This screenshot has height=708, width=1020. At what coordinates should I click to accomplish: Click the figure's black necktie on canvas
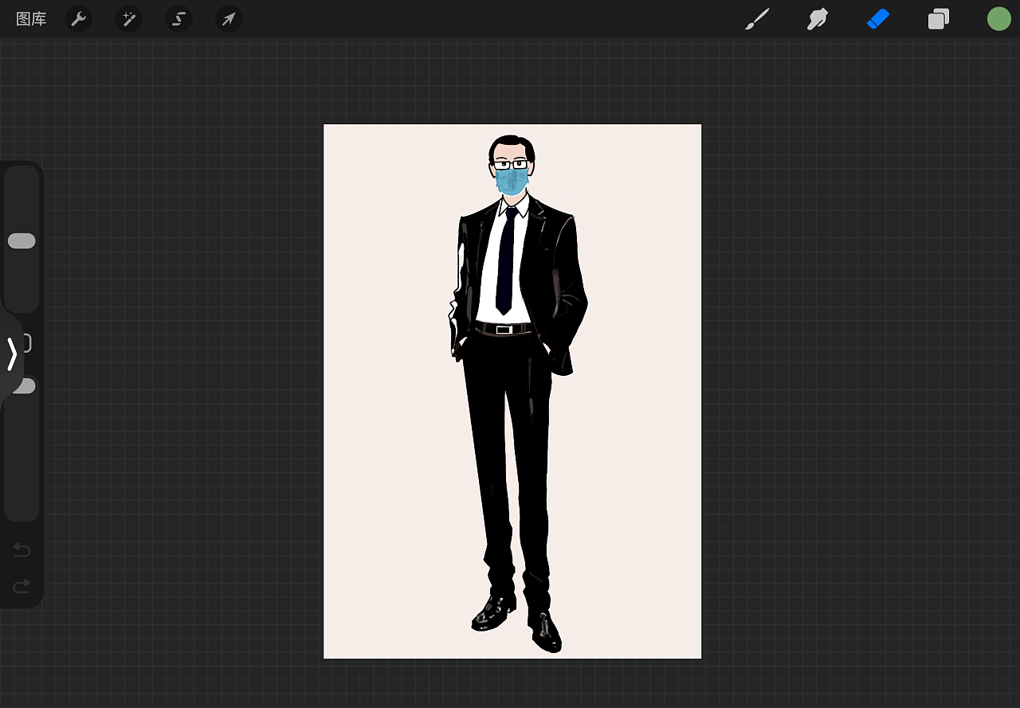click(505, 260)
